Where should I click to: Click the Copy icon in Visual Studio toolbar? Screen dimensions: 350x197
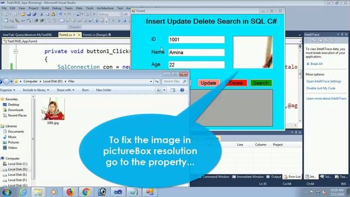pos(48,14)
